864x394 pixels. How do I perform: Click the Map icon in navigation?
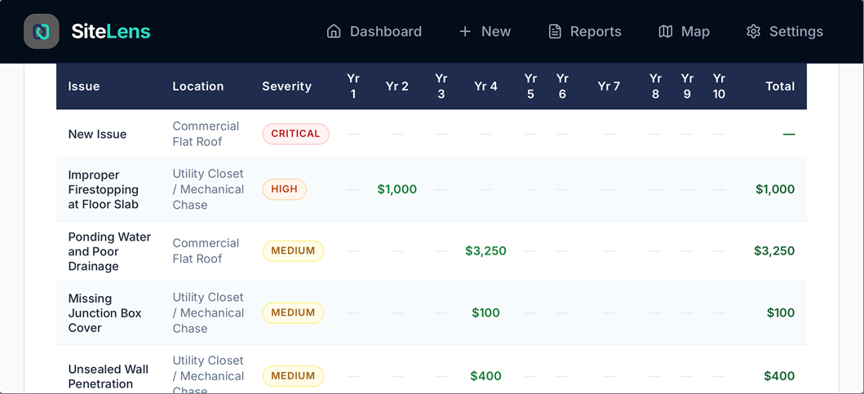(x=666, y=32)
